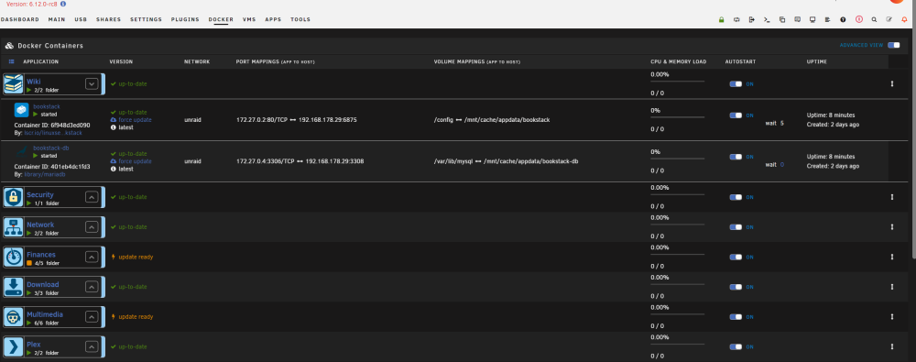
Task: Expand the Plex folder chevron
Action: point(91,346)
